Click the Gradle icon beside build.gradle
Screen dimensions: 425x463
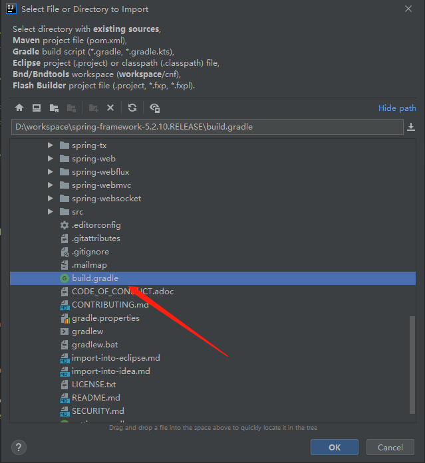(x=65, y=278)
